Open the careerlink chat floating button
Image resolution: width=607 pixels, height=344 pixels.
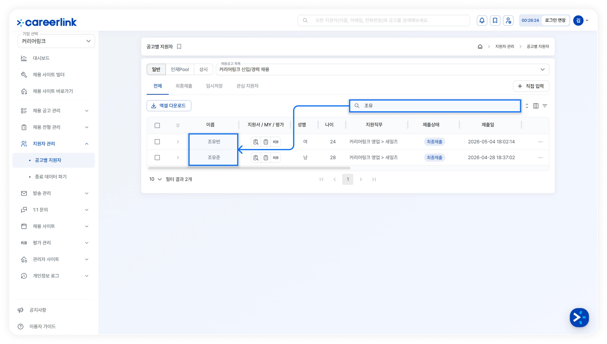tap(579, 317)
